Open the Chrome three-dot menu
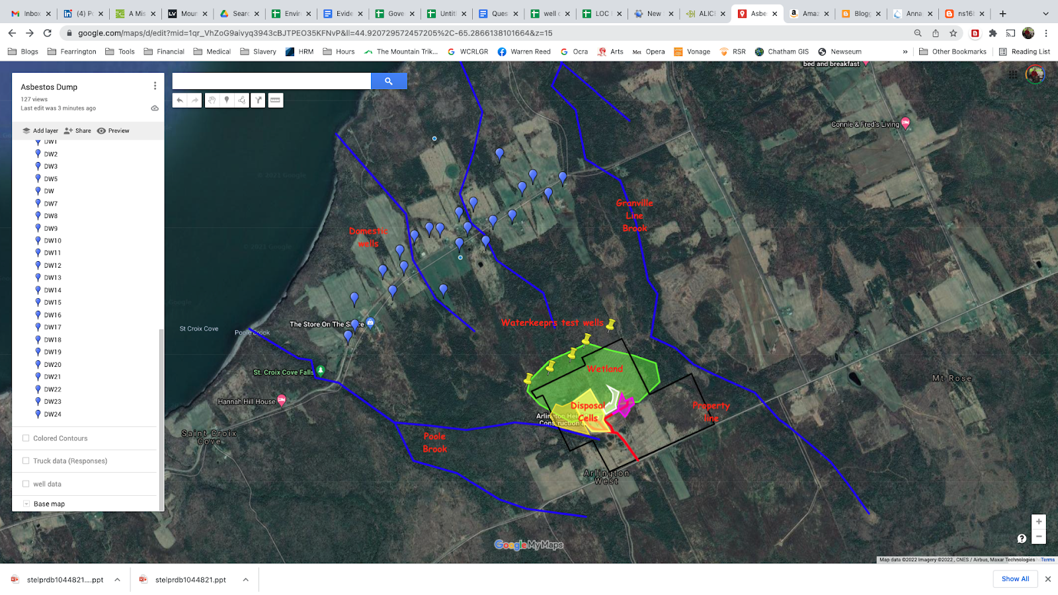 [x=1046, y=33]
